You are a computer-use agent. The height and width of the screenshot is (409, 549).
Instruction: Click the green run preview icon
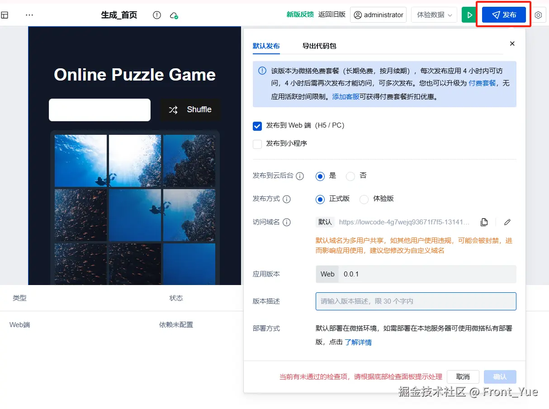click(x=469, y=14)
